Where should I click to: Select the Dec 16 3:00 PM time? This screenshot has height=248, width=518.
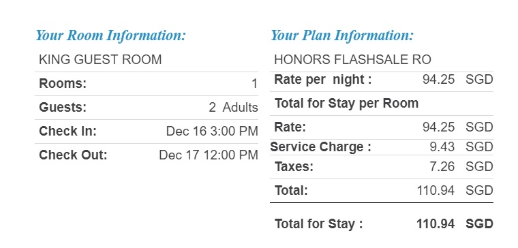(212, 131)
